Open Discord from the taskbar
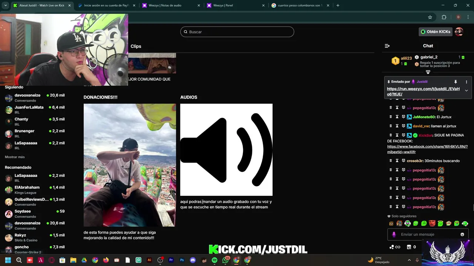This screenshot has width=474, height=266. (193, 260)
